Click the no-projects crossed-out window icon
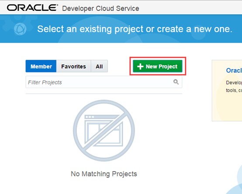 click(104, 130)
